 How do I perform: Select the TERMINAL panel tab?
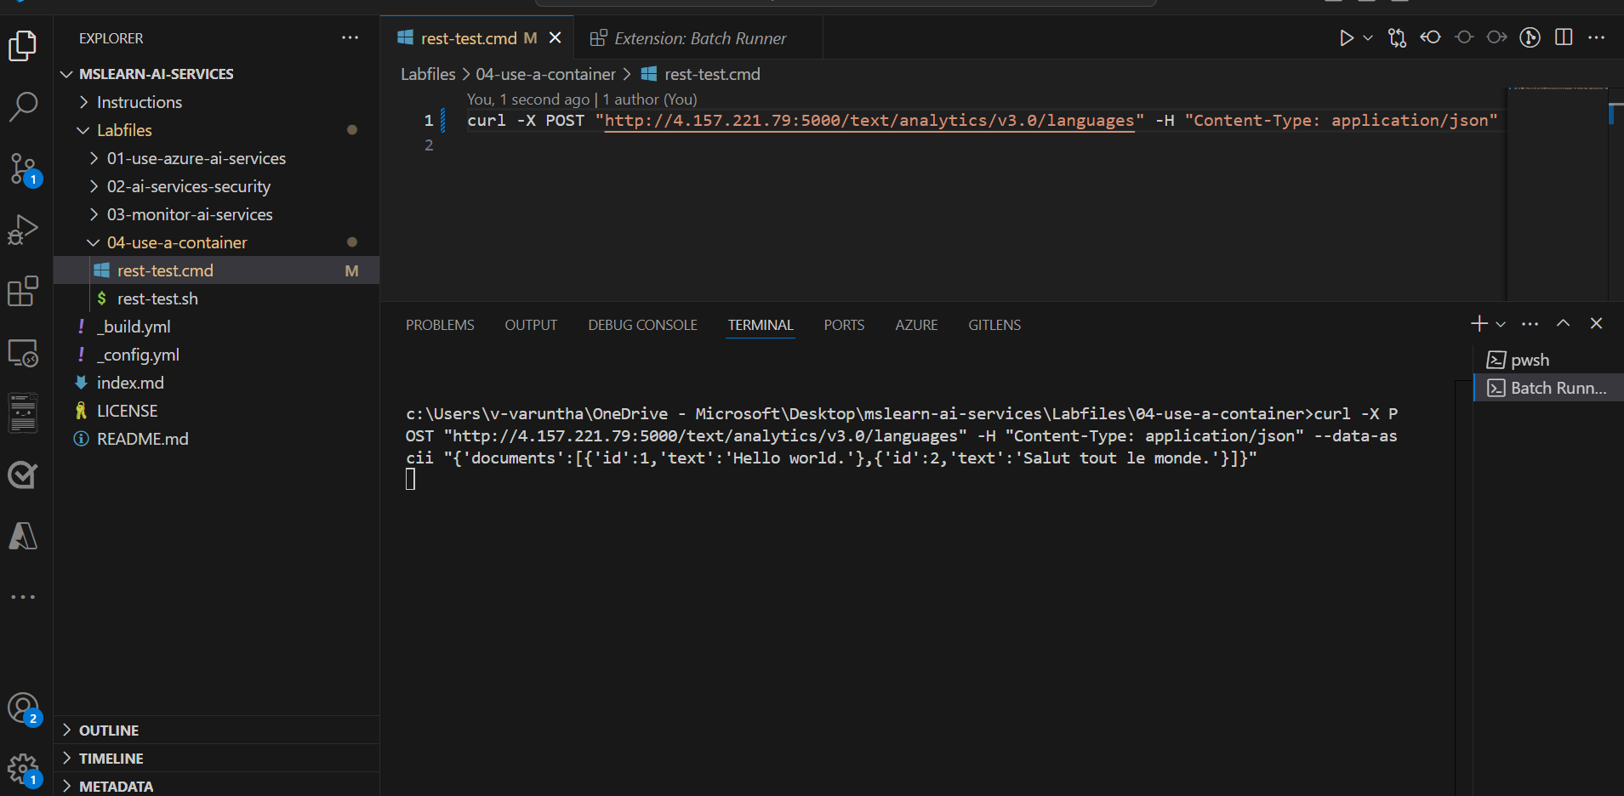[761, 325]
